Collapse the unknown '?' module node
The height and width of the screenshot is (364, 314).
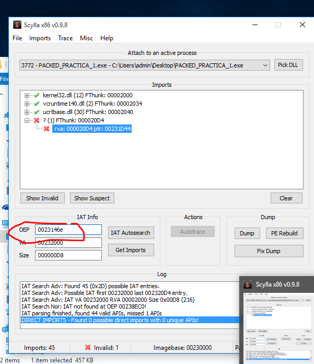click(x=27, y=121)
